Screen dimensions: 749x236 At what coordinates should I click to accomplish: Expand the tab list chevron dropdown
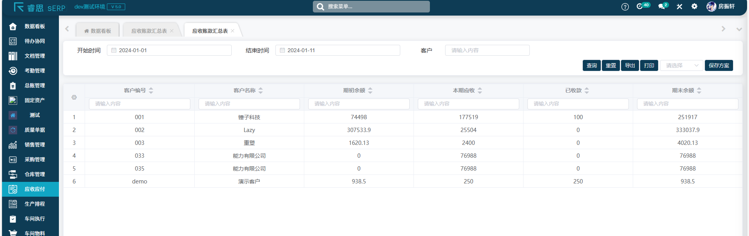pos(739,29)
